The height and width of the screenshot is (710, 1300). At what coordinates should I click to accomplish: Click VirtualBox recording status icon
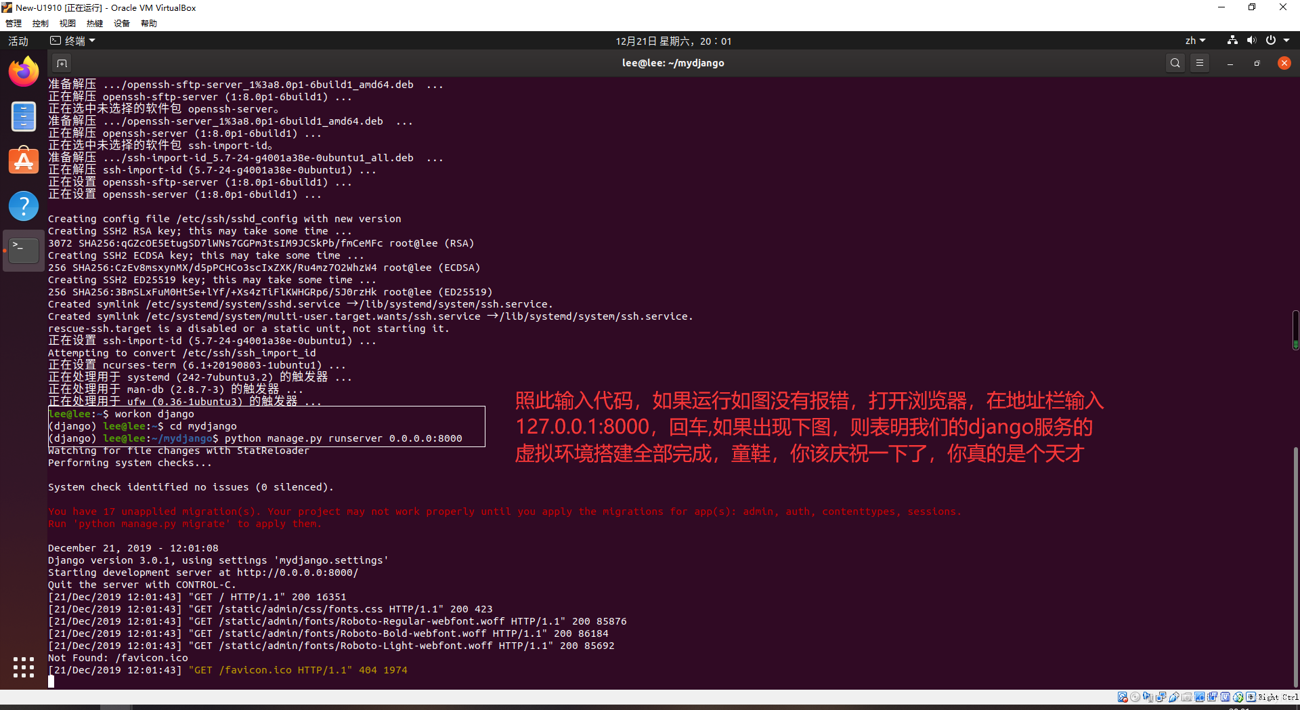[x=1212, y=697]
